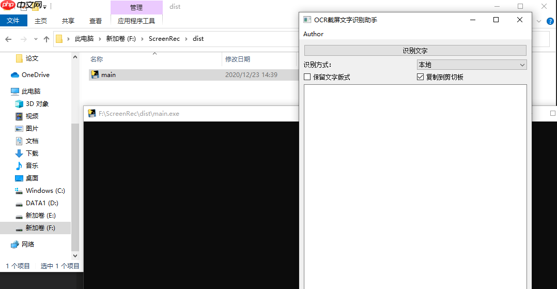
Task: Click the main.exe file icon
Action: (x=95, y=74)
